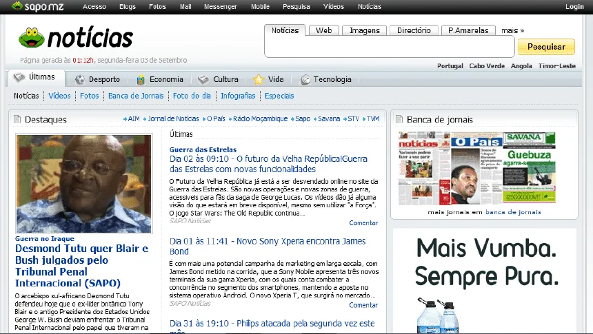Open the Infografias link
Image resolution: width=593 pixels, height=334 pixels.
238,96
